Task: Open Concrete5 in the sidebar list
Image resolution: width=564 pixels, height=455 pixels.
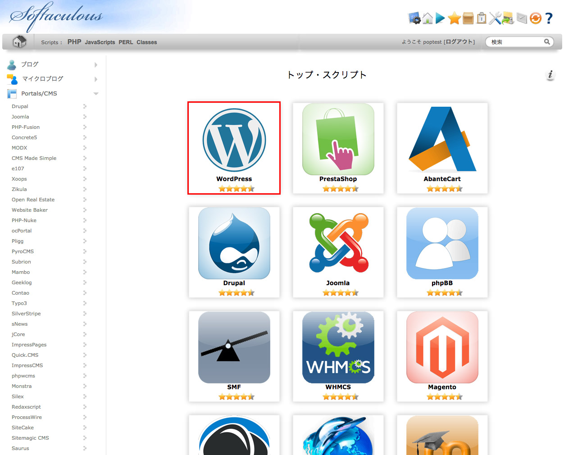Action: click(24, 137)
